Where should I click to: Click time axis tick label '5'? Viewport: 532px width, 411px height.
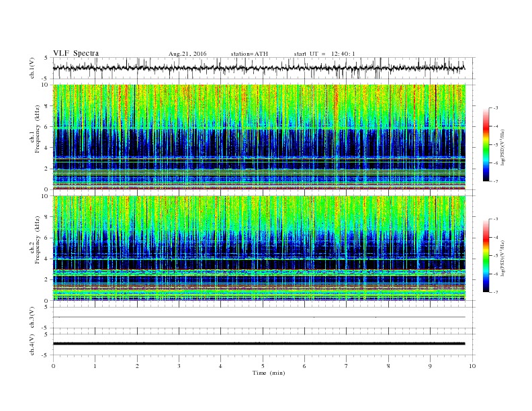263,366
